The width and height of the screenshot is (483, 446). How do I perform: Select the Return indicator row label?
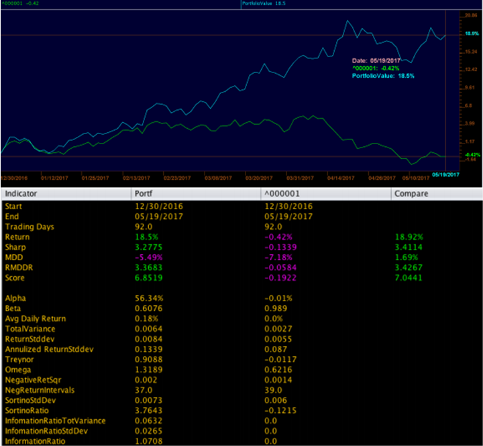point(17,237)
